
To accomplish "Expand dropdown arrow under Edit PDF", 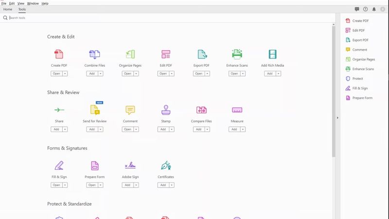I will [172, 73].
